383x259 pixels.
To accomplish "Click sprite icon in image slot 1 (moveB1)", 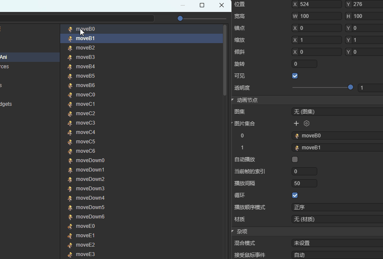I will tap(297, 148).
